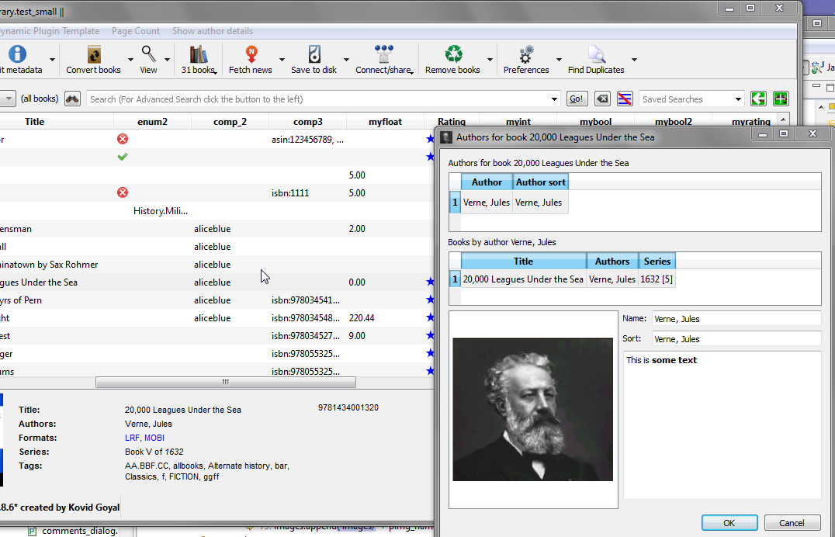Click the Series column header in dialog
The image size is (835, 537).
[x=657, y=261]
